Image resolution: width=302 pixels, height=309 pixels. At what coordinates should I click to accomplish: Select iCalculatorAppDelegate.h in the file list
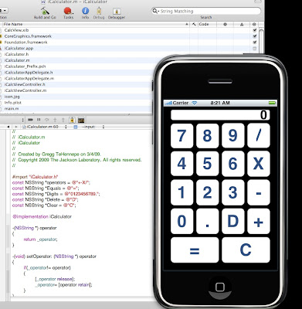click(x=29, y=73)
